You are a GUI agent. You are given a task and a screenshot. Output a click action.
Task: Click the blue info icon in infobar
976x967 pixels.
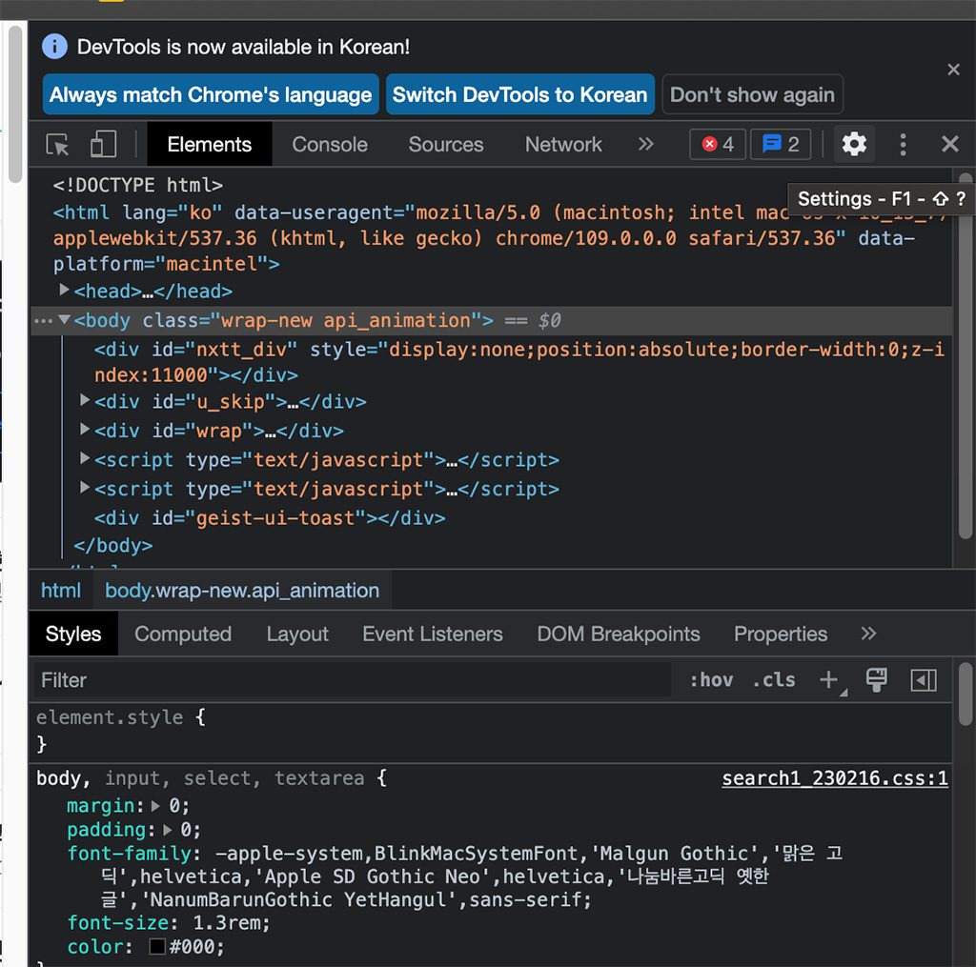click(x=54, y=47)
